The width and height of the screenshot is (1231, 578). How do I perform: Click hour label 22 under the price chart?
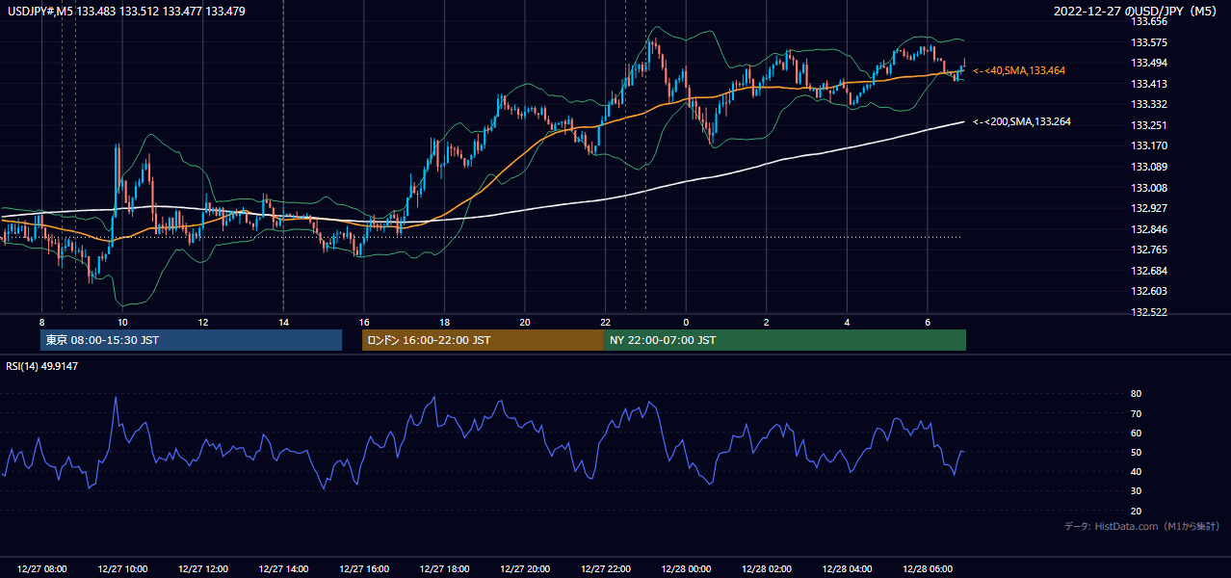[x=606, y=322]
